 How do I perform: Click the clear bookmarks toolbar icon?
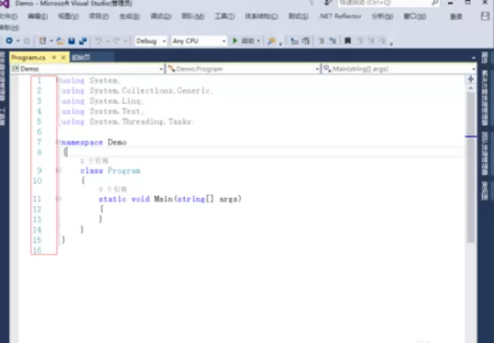[x=383, y=40]
